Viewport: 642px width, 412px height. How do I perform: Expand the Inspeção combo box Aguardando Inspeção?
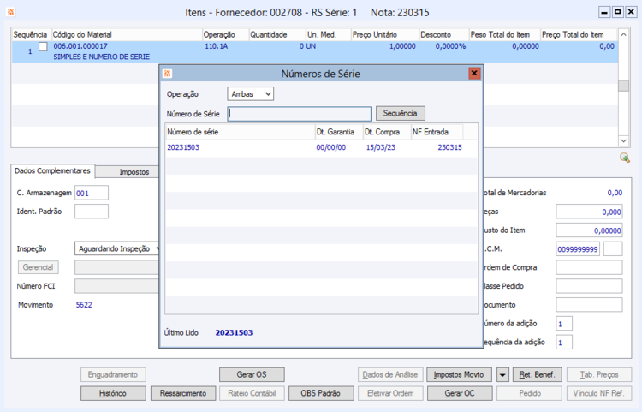117,248
